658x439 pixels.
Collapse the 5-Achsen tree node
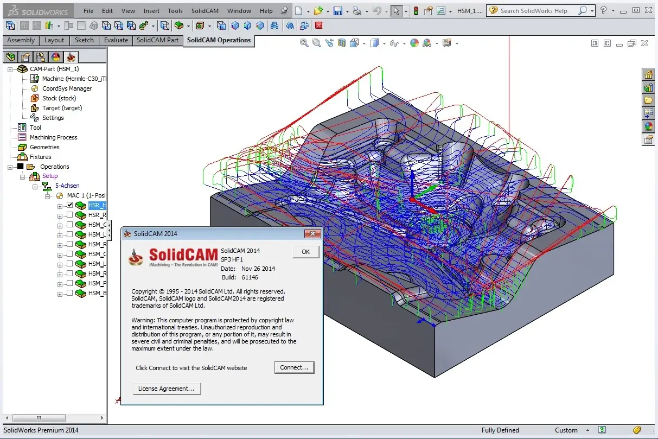click(x=35, y=186)
